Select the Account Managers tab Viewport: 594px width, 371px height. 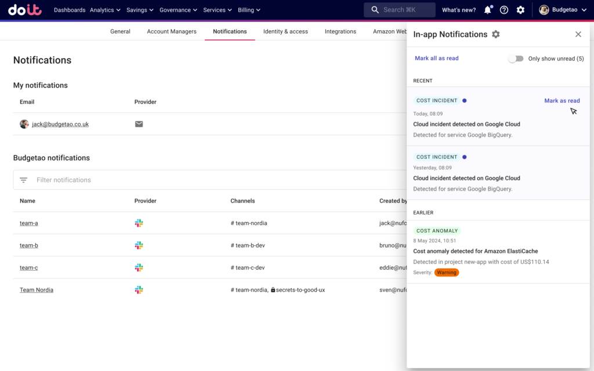click(172, 31)
